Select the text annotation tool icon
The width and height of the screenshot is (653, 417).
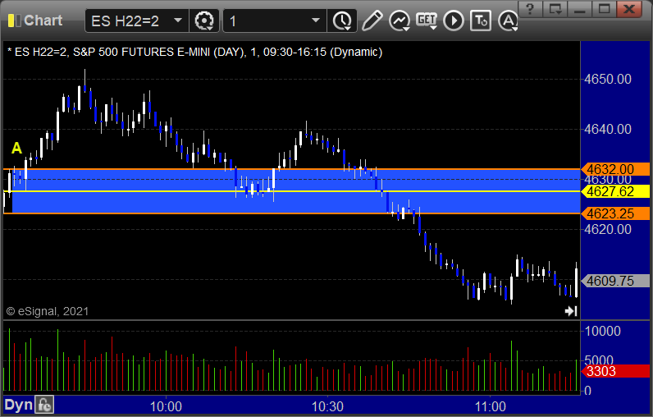481,21
